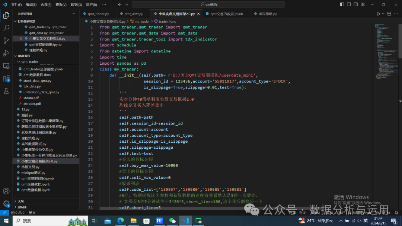
Task: Click the Windows taskbar search box
Action: 50,221
